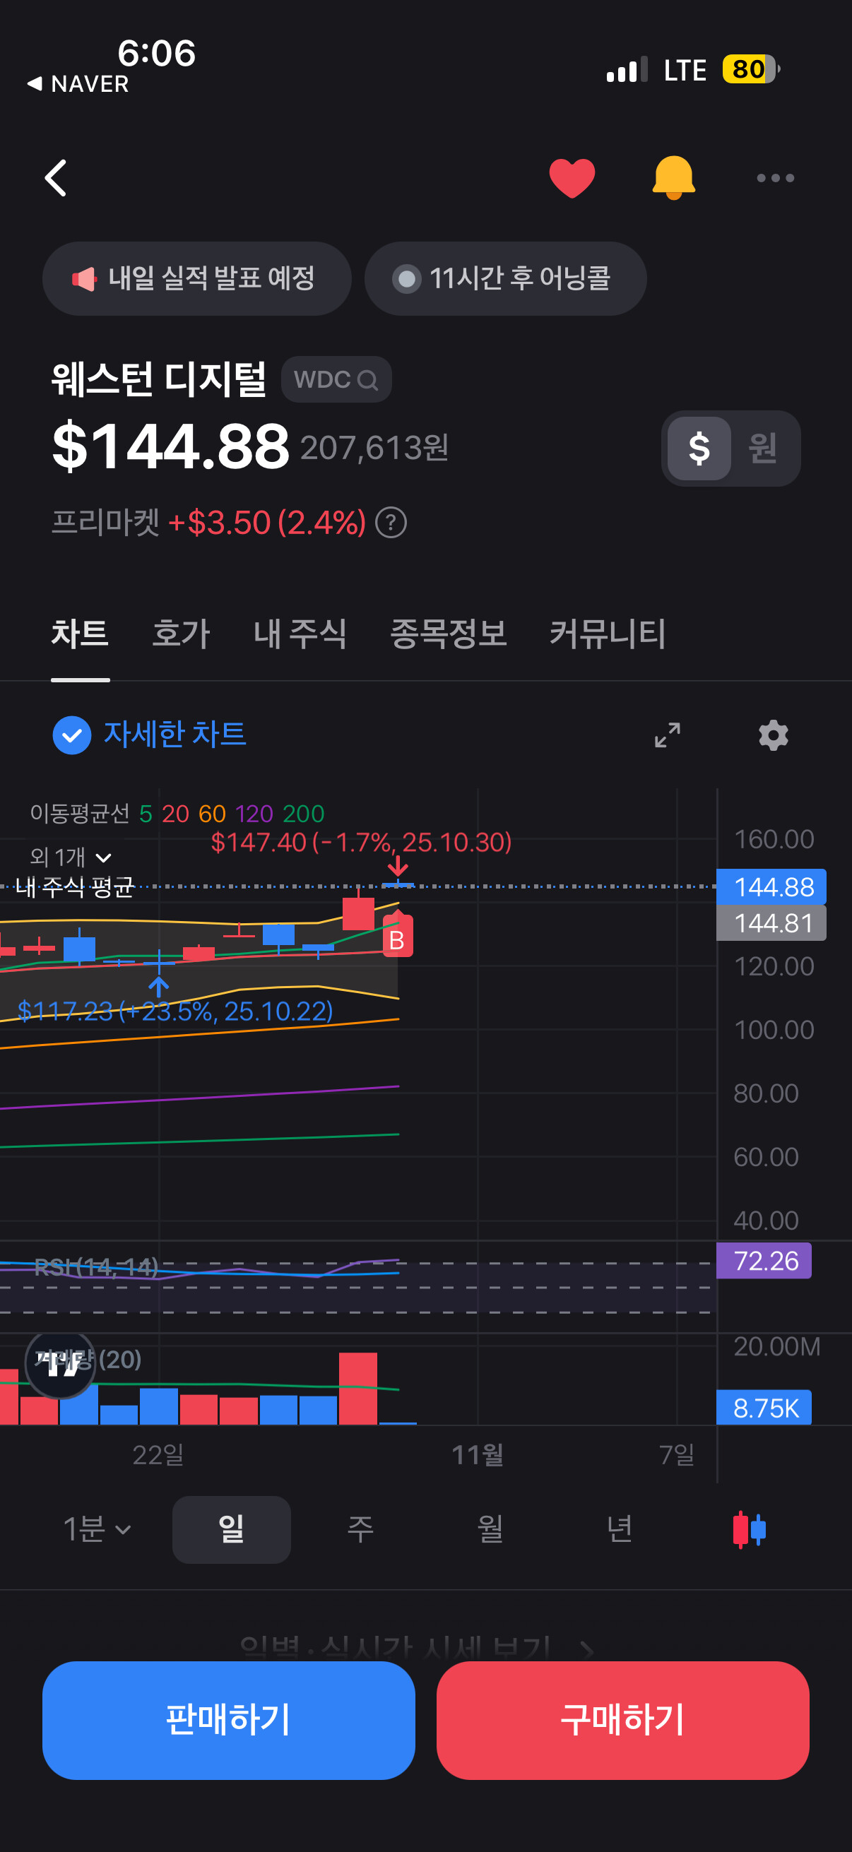Return to NAVER app via status bar

(78, 84)
